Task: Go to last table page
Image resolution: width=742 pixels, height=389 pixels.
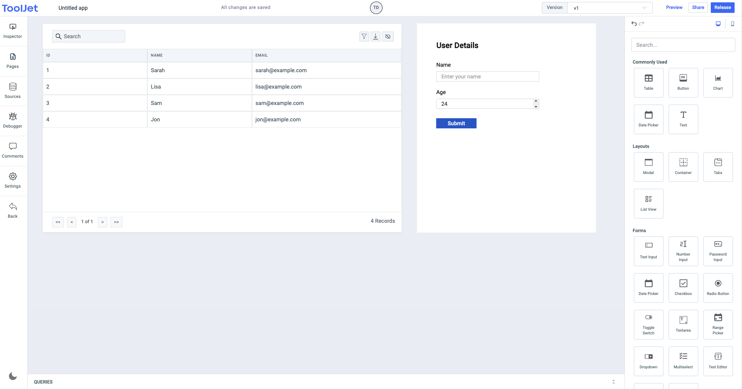Action: pos(116,222)
